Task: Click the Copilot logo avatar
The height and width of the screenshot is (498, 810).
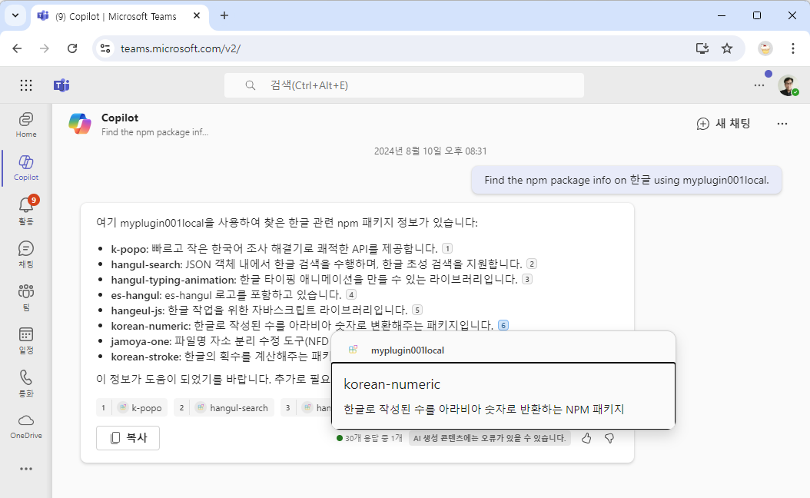Action: pyautogui.click(x=80, y=124)
